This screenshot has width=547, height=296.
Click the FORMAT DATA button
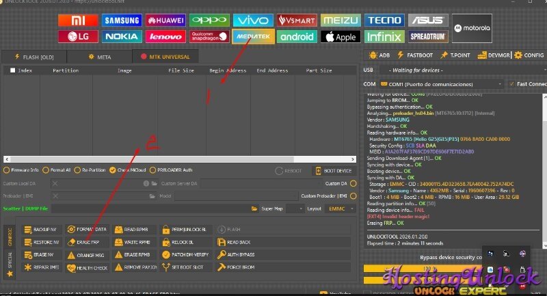pyautogui.click(x=87, y=230)
